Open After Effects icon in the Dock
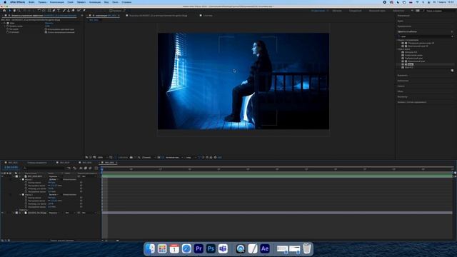Image resolution: width=457 pixels, height=257 pixels. coord(265,248)
